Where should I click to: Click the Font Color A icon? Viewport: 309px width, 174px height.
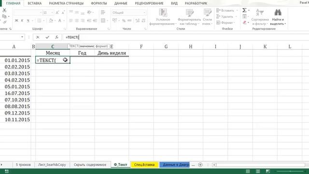(60, 20)
